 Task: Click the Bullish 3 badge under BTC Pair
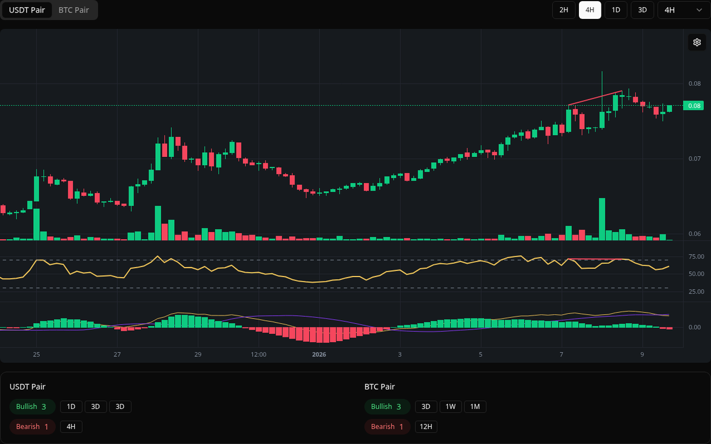coord(387,407)
